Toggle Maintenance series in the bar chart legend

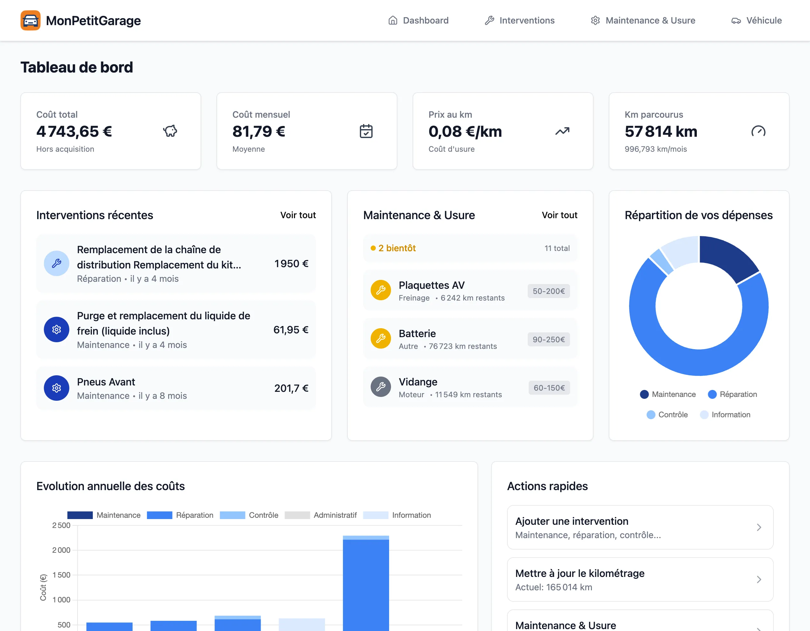click(104, 515)
